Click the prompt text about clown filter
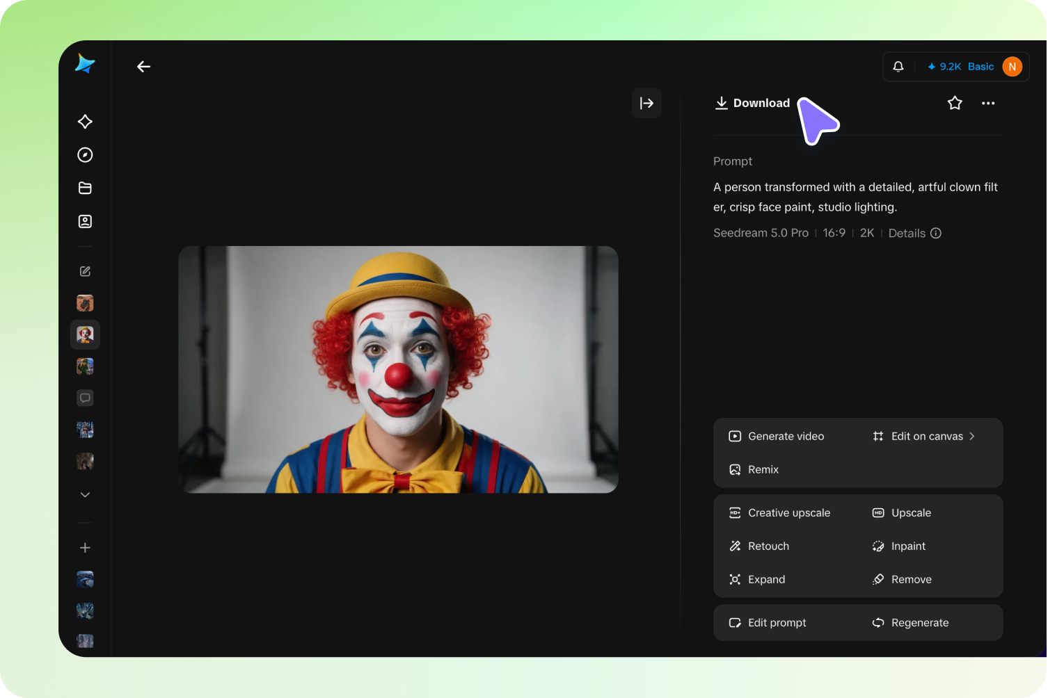Screen dimensions: 1048x698 click(855, 197)
